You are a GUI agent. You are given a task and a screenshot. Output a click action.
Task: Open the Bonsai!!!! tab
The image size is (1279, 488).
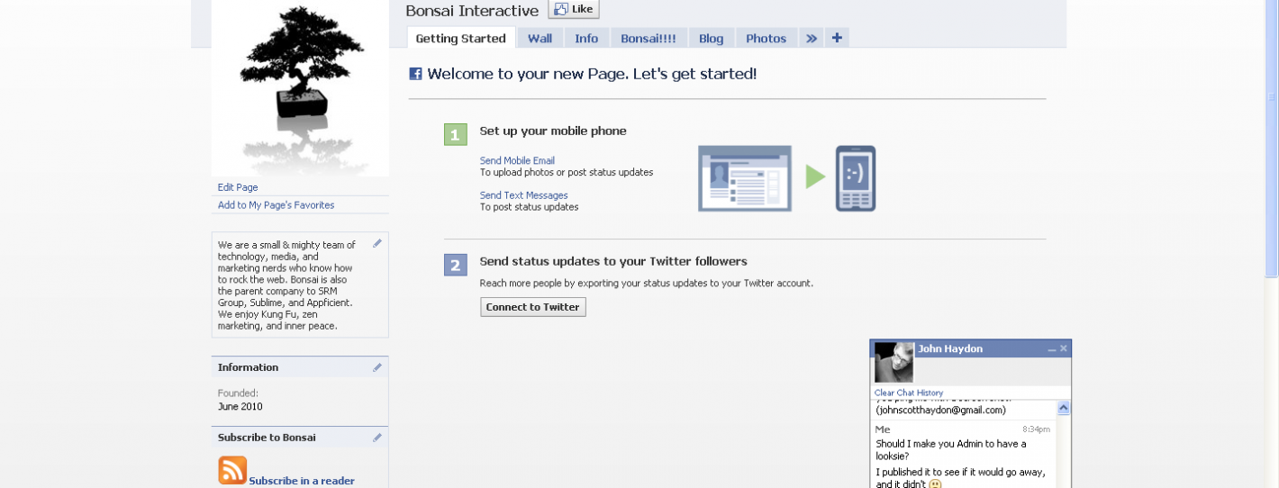(649, 38)
